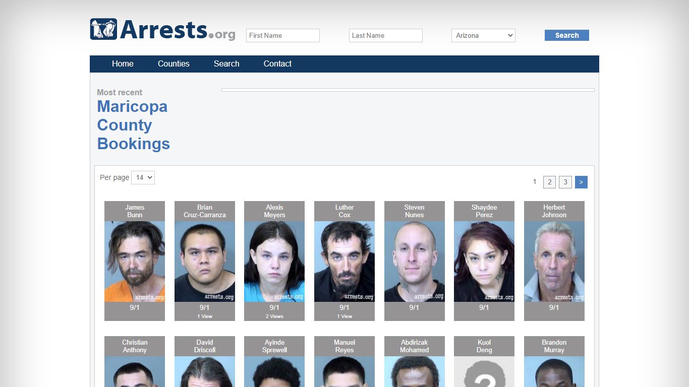Viewport: 689px width, 387px height.
Task: Click the 9/1 date under James Bunn
Action: [135, 307]
